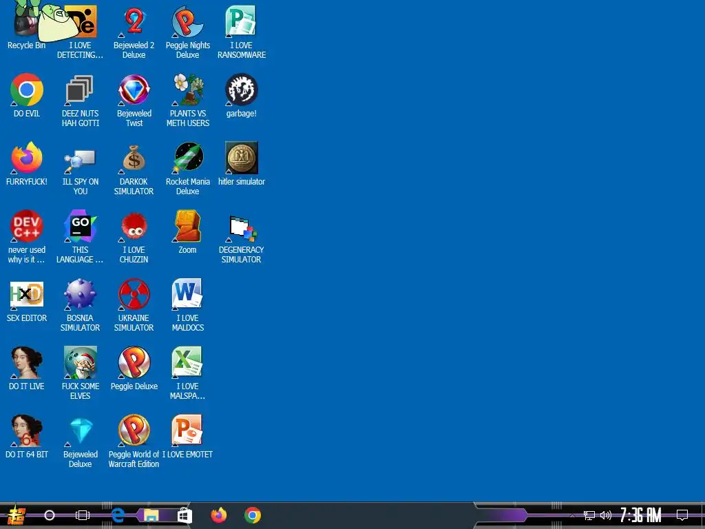
Task: Click the Cortana search circle
Action: (x=50, y=515)
